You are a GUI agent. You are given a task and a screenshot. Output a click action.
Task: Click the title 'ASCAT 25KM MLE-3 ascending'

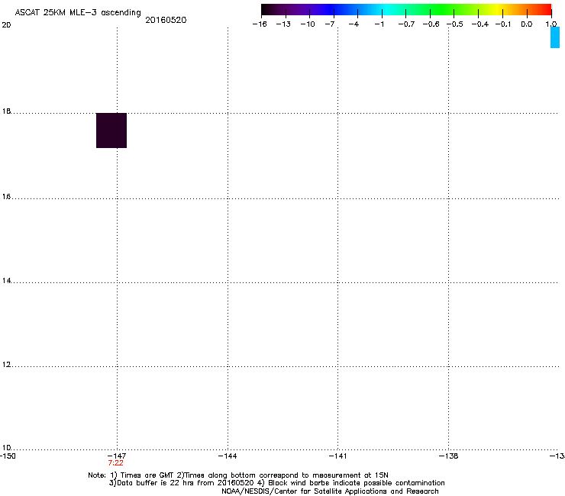[x=78, y=13]
